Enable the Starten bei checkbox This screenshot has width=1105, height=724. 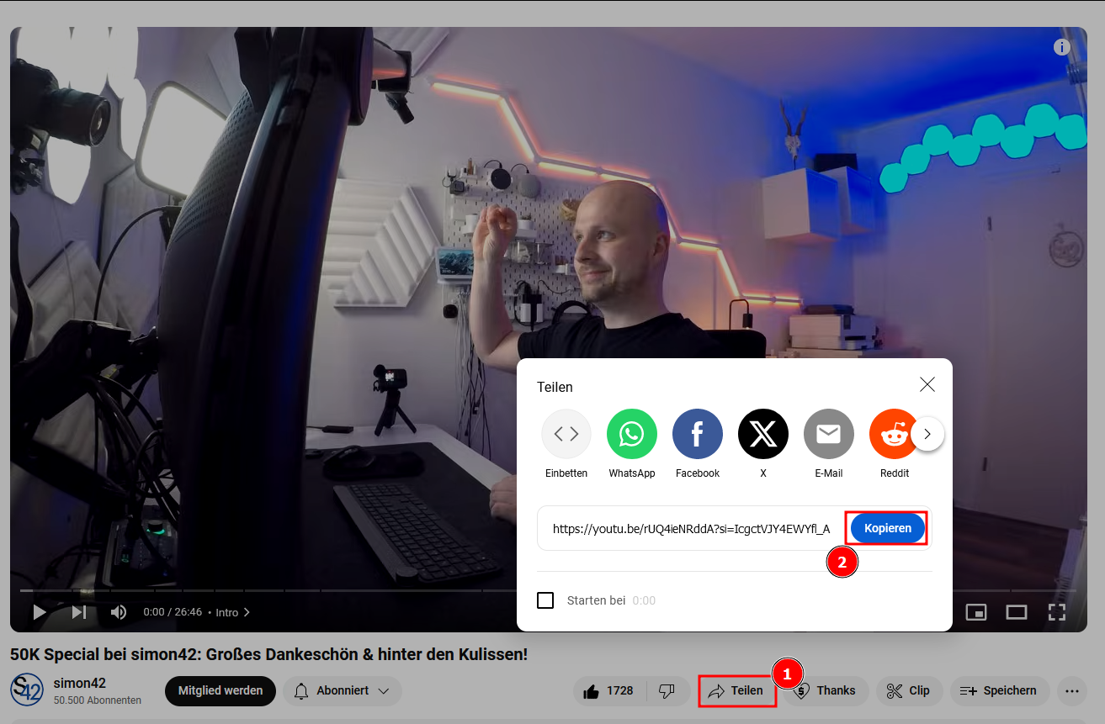pyautogui.click(x=545, y=600)
